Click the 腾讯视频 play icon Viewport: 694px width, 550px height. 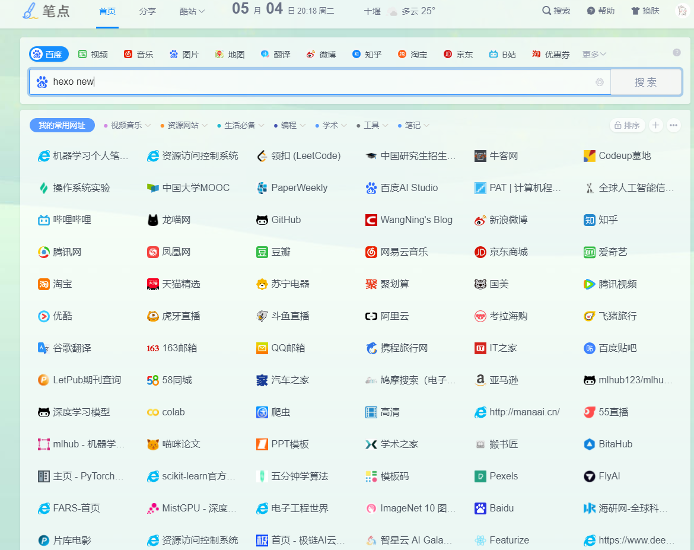589,284
